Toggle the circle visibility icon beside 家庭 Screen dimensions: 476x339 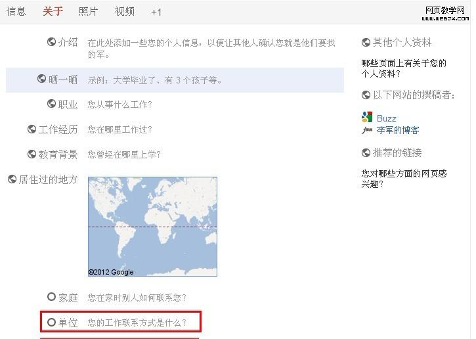(x=52, y=297)
